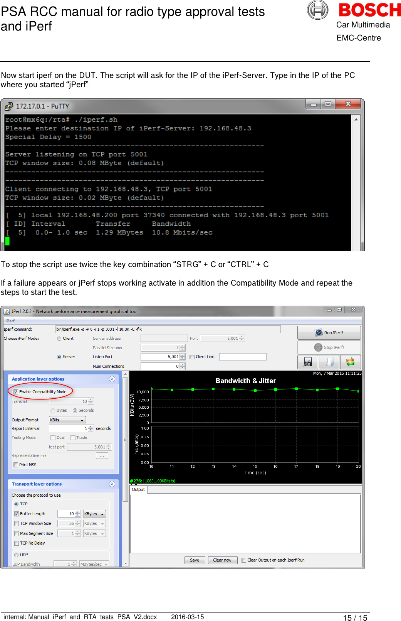Select the TCP protocol radio button
Screen dimensions: 401x621
point(17,504)
